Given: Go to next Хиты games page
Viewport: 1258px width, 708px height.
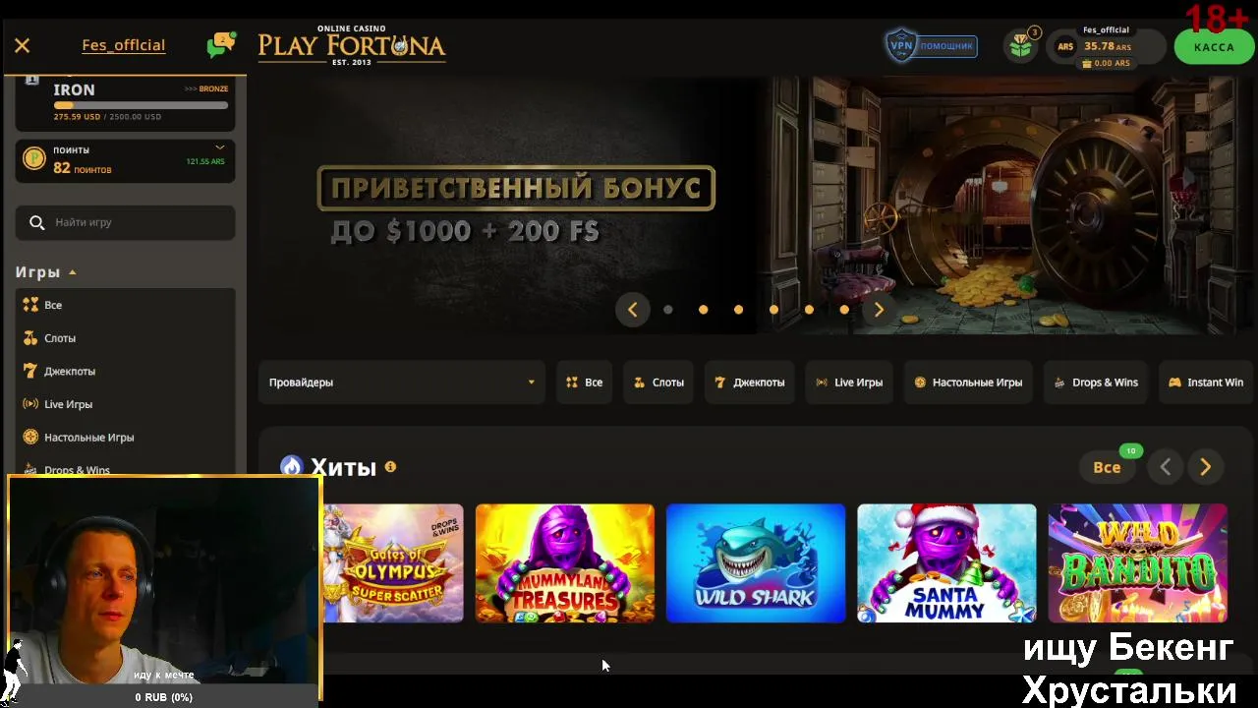Looking at the screenshot, I should point(1205,467).
